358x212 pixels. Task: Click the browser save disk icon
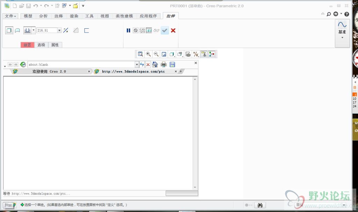tap(172, 65)
